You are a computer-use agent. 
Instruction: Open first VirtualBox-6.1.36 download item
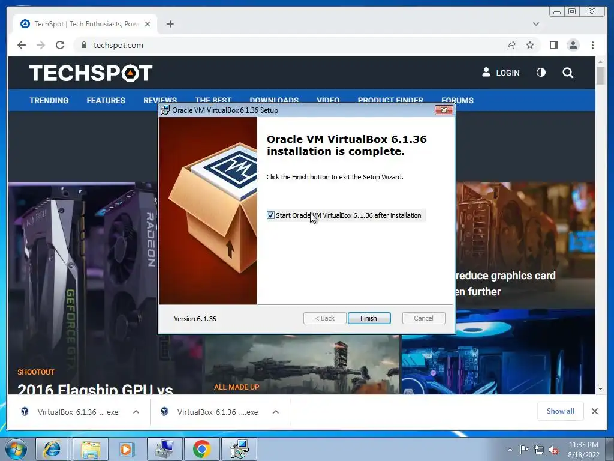click(x=71, y=412)
